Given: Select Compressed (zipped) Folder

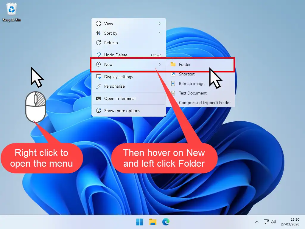Looking at the screenshot, I should 205,103.
